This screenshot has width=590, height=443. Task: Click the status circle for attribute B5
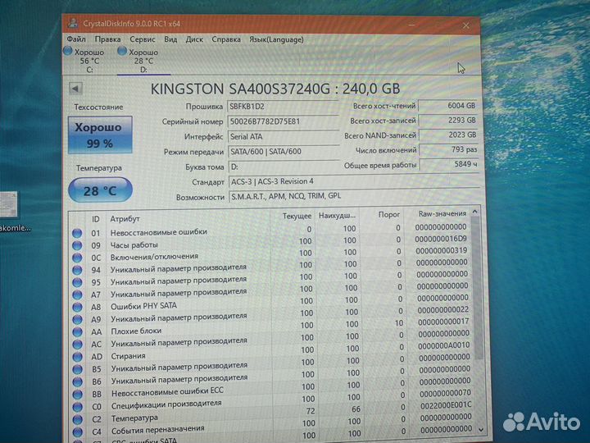point(78,369)
